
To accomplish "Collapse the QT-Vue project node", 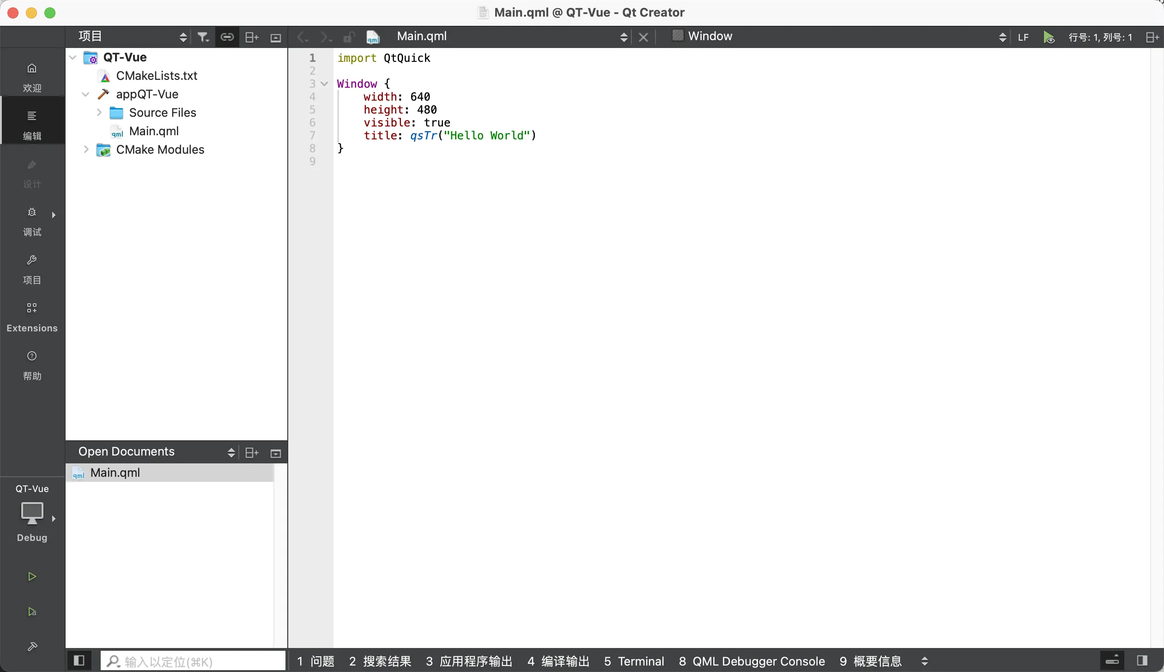I will [x=73, y=57].
